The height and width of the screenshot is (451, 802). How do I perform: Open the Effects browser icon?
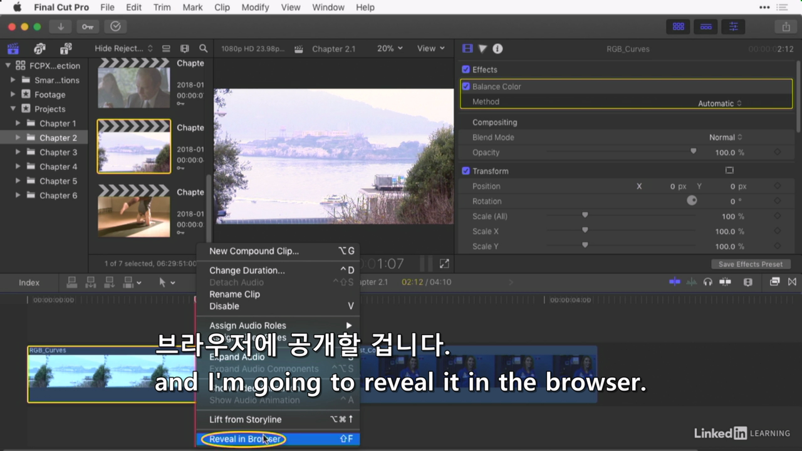click(774, 282)
